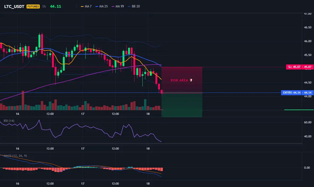
Task: Toggle the MA 25 legend entry
Action: coord(102,6)
